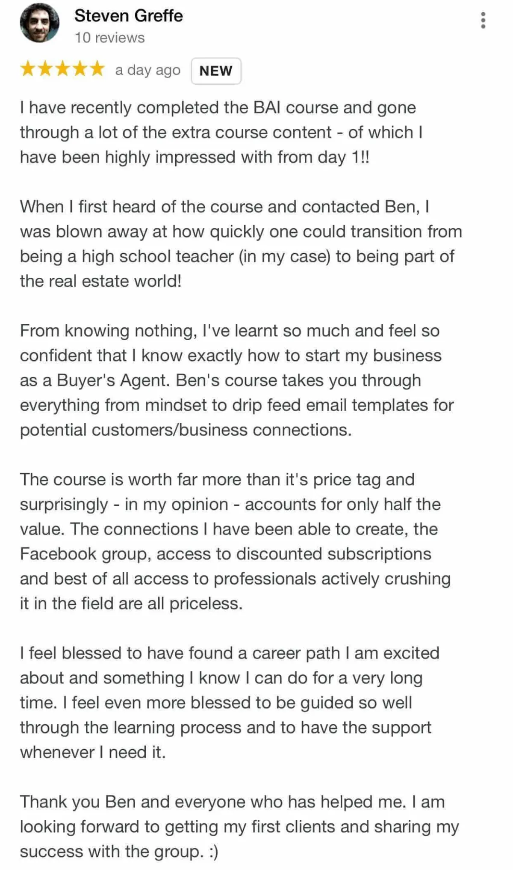The image size is (513, 870).
Task: Click the paragraph about the course price tag
Action: pyautogui.click(x=235, y=541)
